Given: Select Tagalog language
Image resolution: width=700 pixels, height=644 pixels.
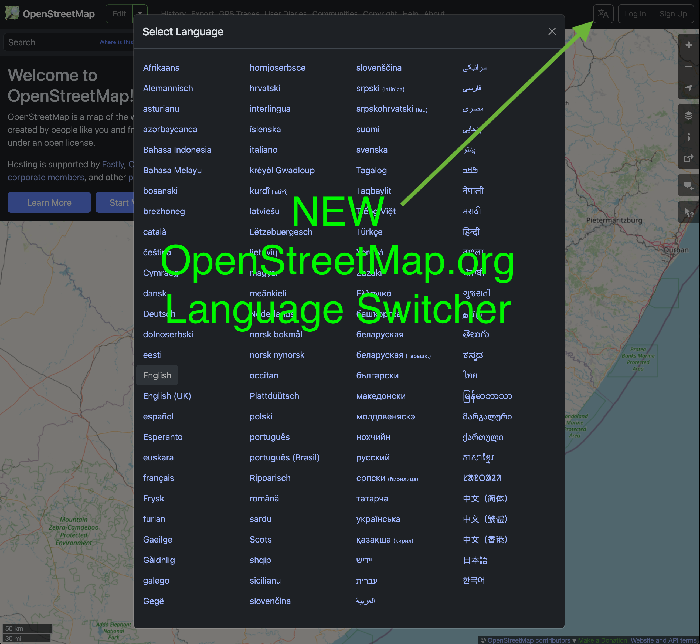Looking at the screenshot, I should pyautogui.click(x=371, y=170).
